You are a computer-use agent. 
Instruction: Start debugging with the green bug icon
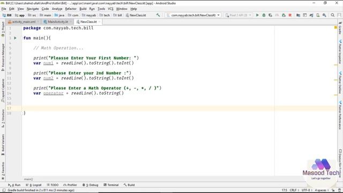click(x=264, y=15)
